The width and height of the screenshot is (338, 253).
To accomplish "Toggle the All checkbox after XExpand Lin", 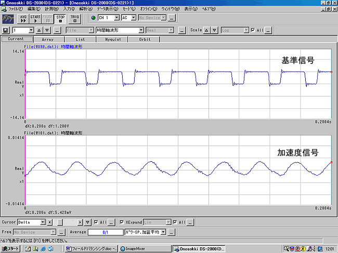I will coord(175,222).
